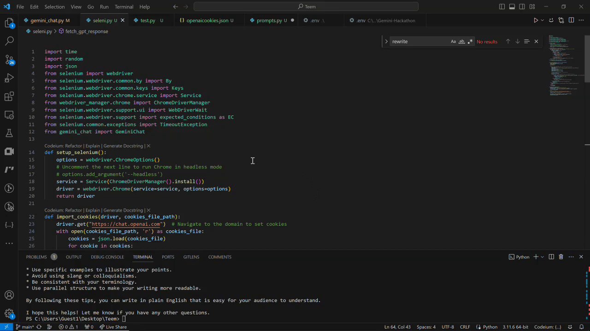Viewport: 590px width, 331px height.
Task: Toggle Match Whole Word in find widget
Action: point(461,41)
